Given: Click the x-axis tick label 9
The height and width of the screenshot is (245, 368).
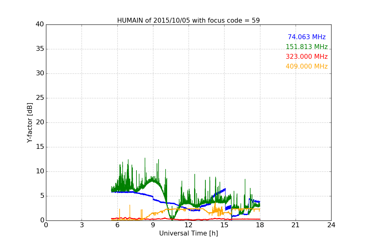Looking at the screenshot, I should [x=153, y=225].
